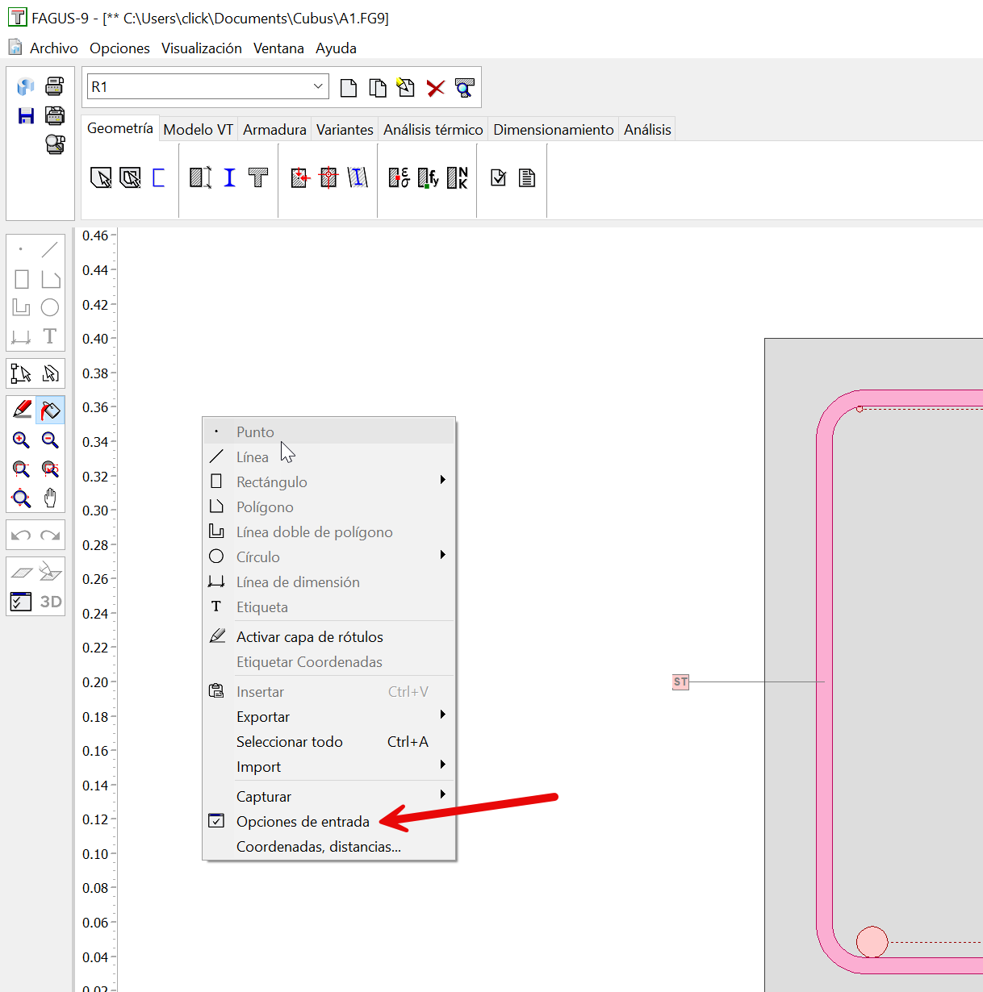Screen dimensions: 983x992
Task: Switch to the Armadura tab
Action: (x=274, y=130)
